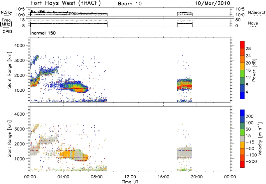Click the "Slant Range [km]" label of power panel
The image size is (266, 184).
[9, 70]
